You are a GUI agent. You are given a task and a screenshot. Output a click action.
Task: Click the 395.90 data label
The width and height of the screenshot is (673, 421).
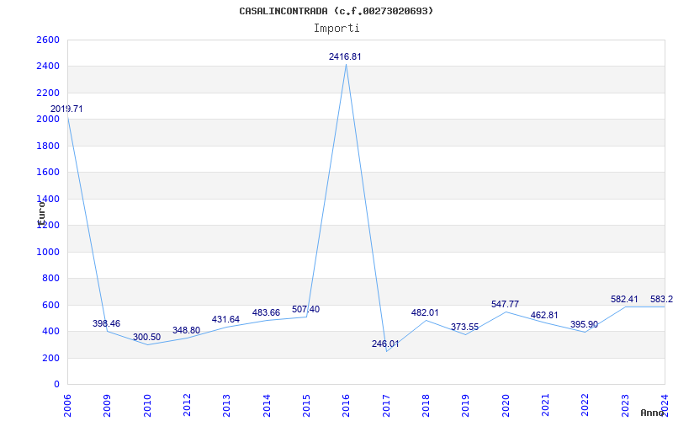pyautogui.click(x=584, y=324)
